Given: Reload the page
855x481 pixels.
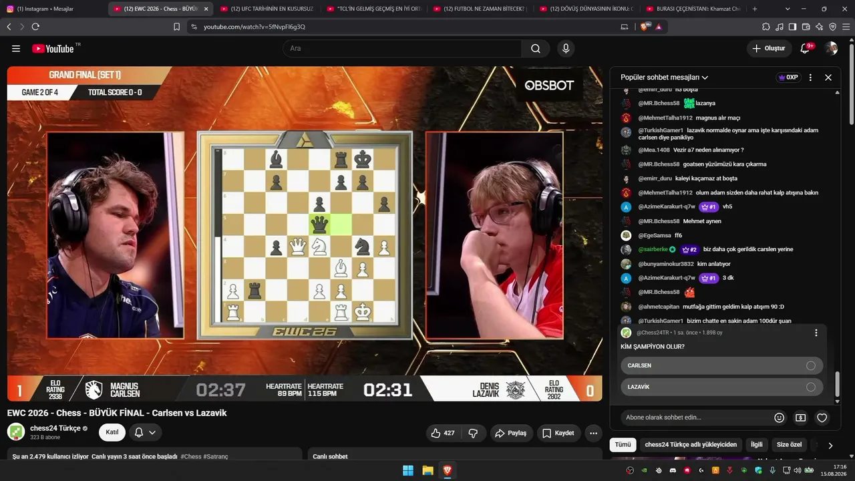Looking at the screenshot, I should [35, 27].
